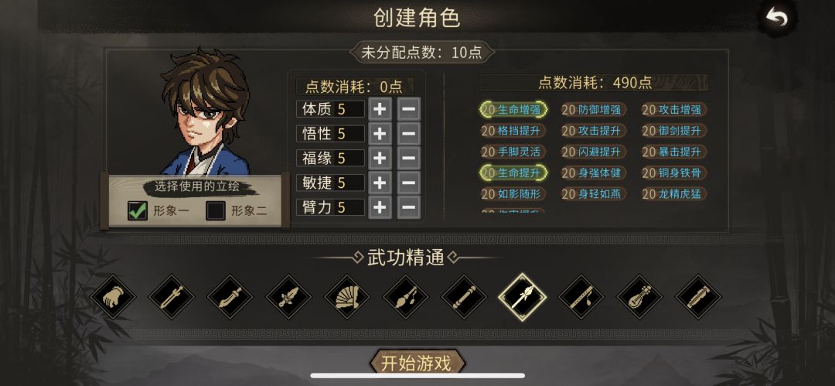The height and width of the screenshot is (386, 835).
Task: Choose the sword weapon mastery icon
Action: click(172, 298)
